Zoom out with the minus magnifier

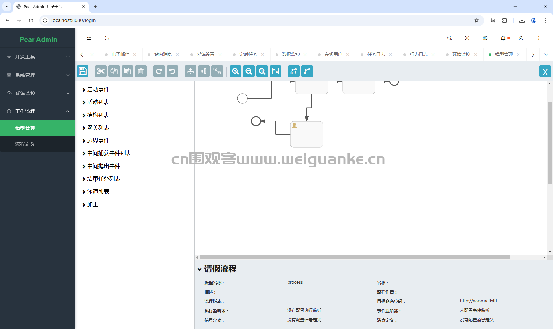[249, 71]
